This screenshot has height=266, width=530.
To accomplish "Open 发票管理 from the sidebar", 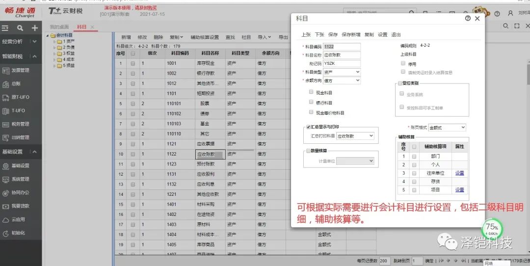I will (20, 70).
